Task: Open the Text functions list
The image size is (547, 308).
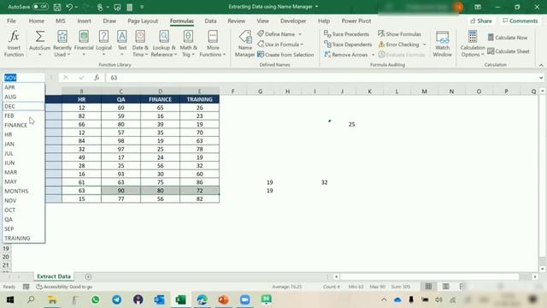Action: pyautogui.click(x=121, y=44)
